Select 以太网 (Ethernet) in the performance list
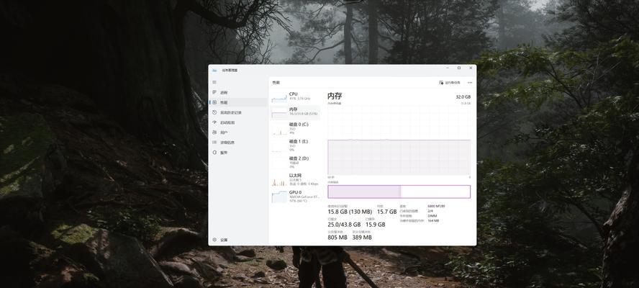The height and width of the screenshot is (288, 639). pyautogui.click(x=295, y=179)
